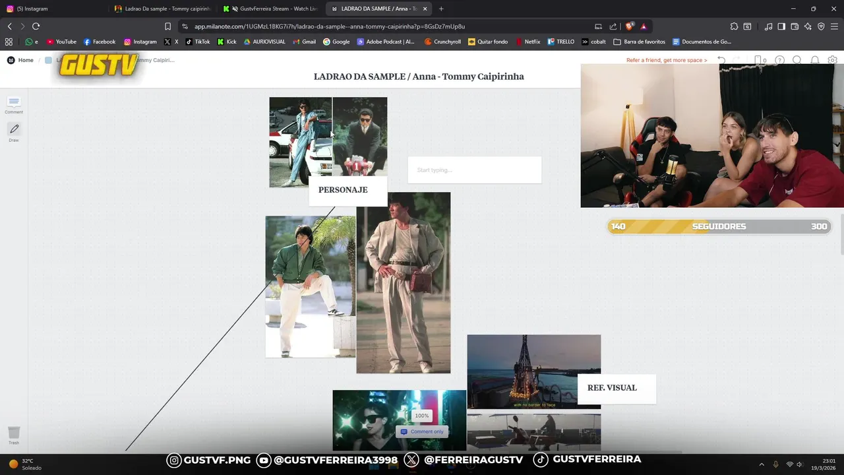This screenshot has width=844, height=475.
Task: Open browser hamburger main menu
Action: (834, 26)
